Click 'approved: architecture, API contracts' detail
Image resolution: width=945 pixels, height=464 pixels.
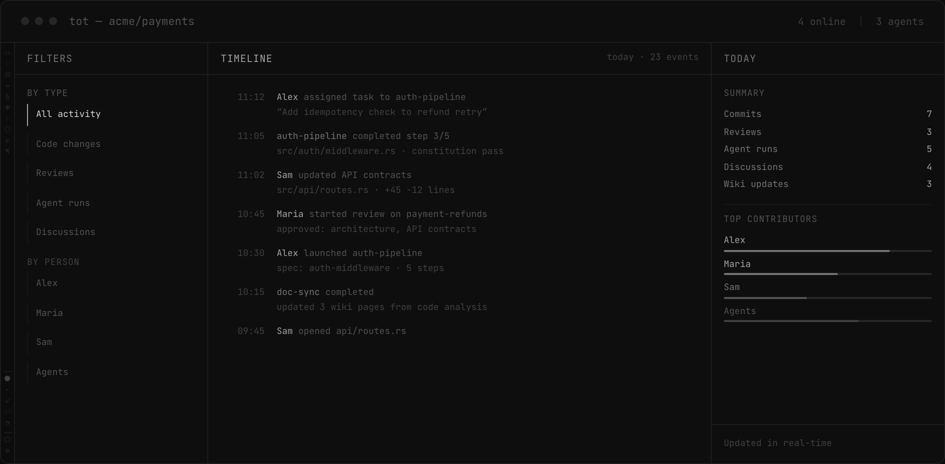pyautogui.click(x=376, y=229)
